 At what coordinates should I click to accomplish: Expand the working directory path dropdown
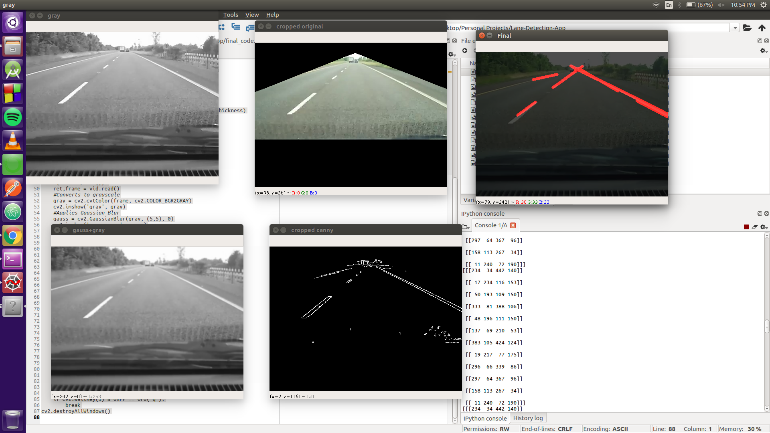point(735,28)
